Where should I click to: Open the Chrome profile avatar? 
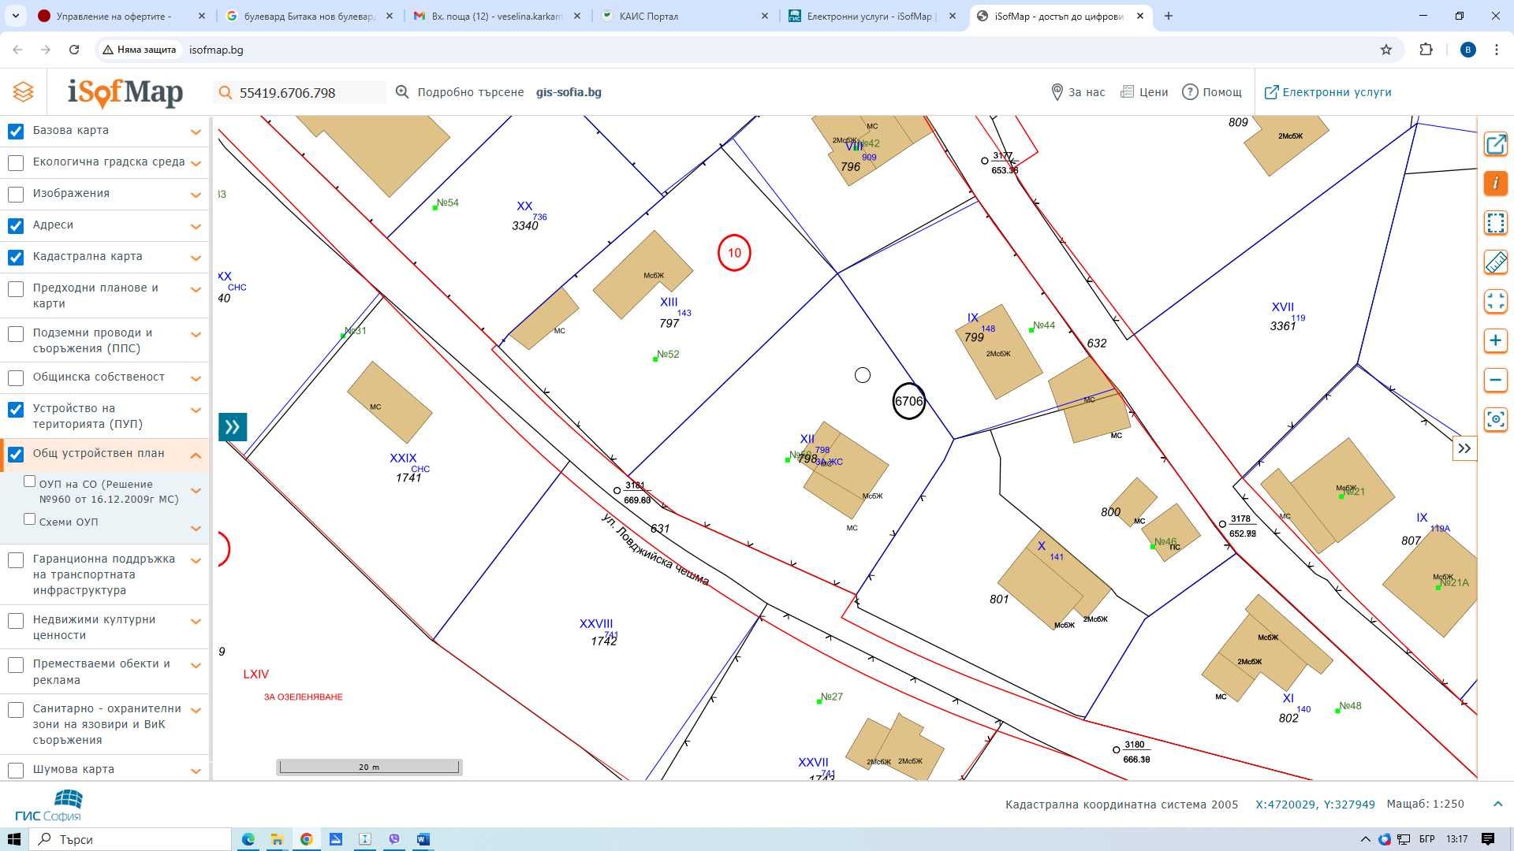[x=1467, y=50]
